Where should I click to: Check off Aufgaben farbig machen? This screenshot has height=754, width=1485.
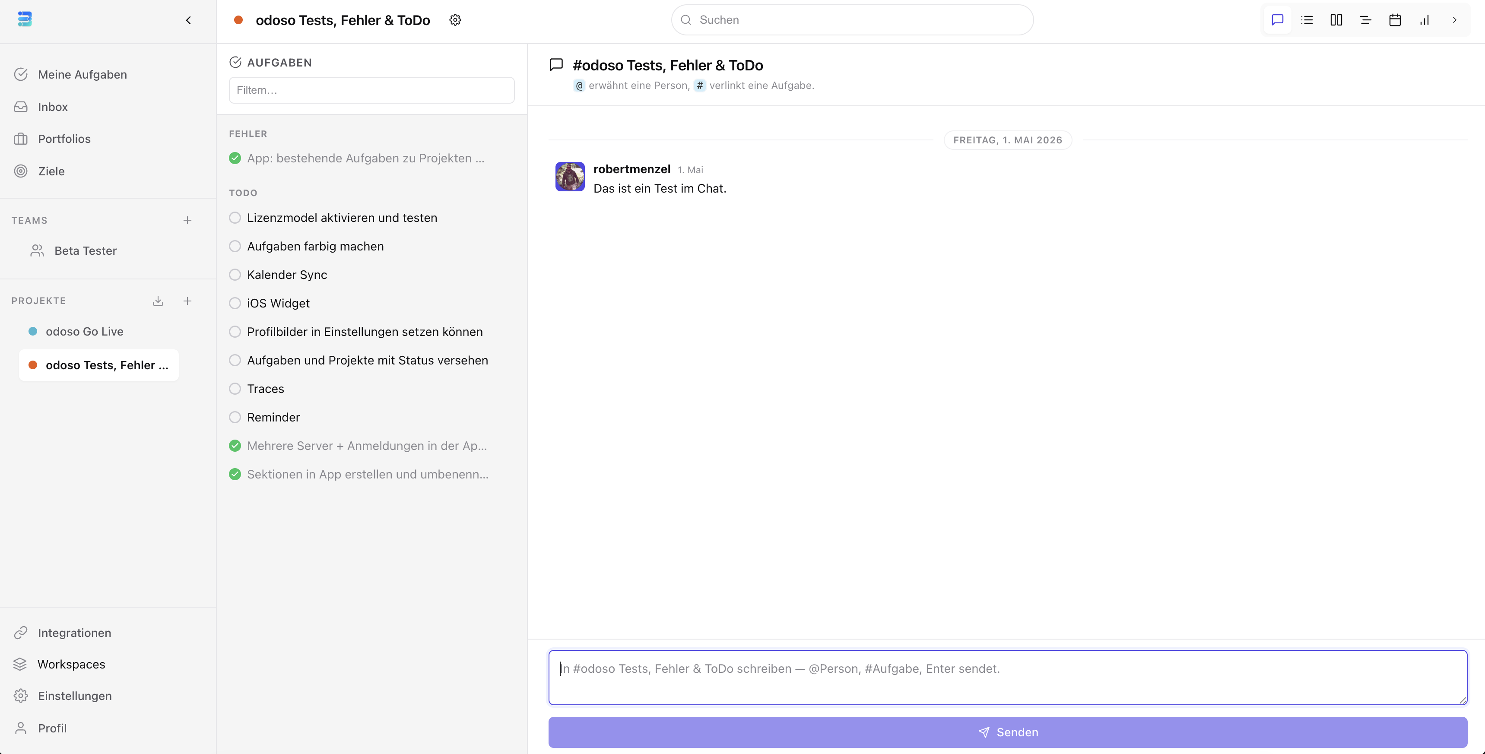point(235,246)
